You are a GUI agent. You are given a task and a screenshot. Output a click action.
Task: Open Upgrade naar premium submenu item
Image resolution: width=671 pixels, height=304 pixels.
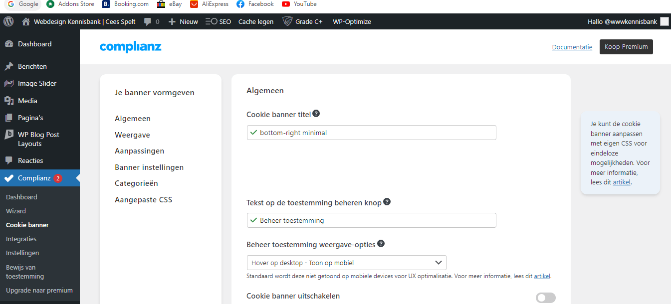39,290
